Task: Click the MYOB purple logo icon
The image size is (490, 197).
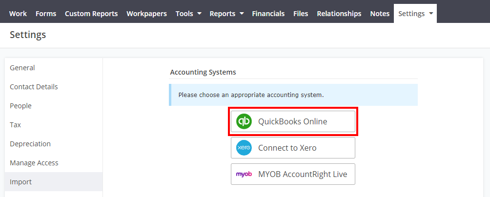Action: [x=244, y=174]
